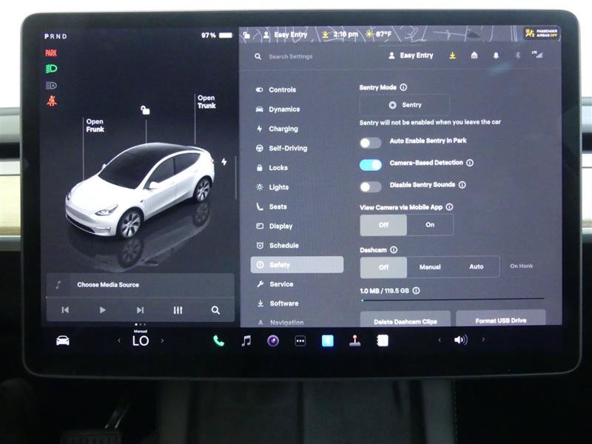Tap the Sentry button
Screen dimensions: 592x444
[405, 105]
